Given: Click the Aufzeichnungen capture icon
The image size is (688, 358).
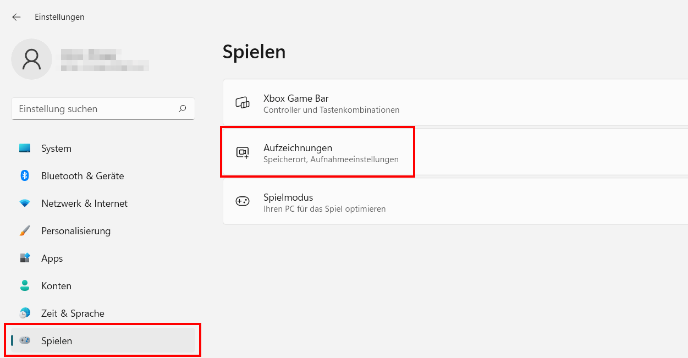Looking at the screenshot, I should (x=243, y=152).
